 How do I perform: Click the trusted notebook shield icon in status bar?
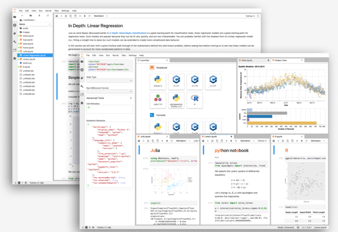tap(298, 227)
